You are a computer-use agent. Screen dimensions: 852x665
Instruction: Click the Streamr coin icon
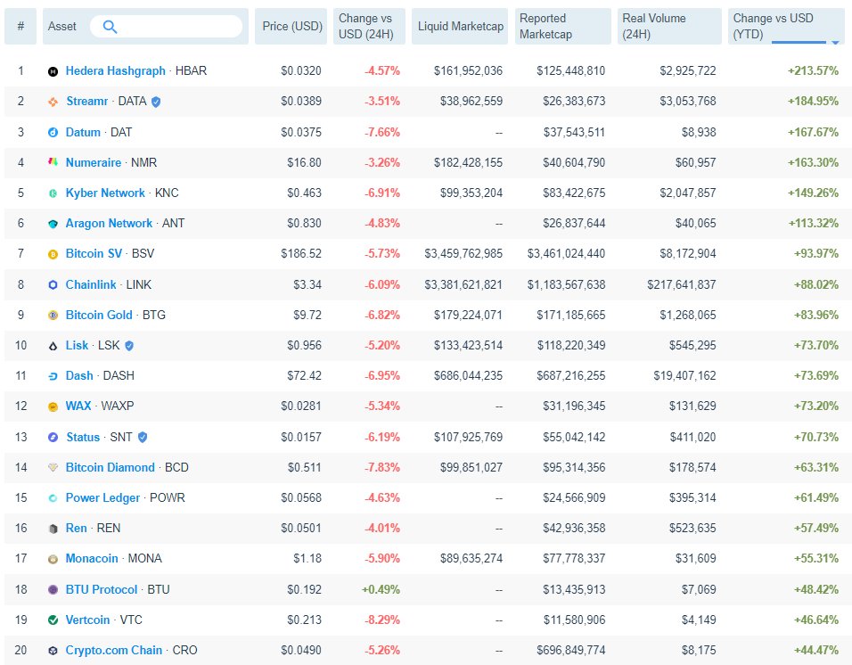53,102
